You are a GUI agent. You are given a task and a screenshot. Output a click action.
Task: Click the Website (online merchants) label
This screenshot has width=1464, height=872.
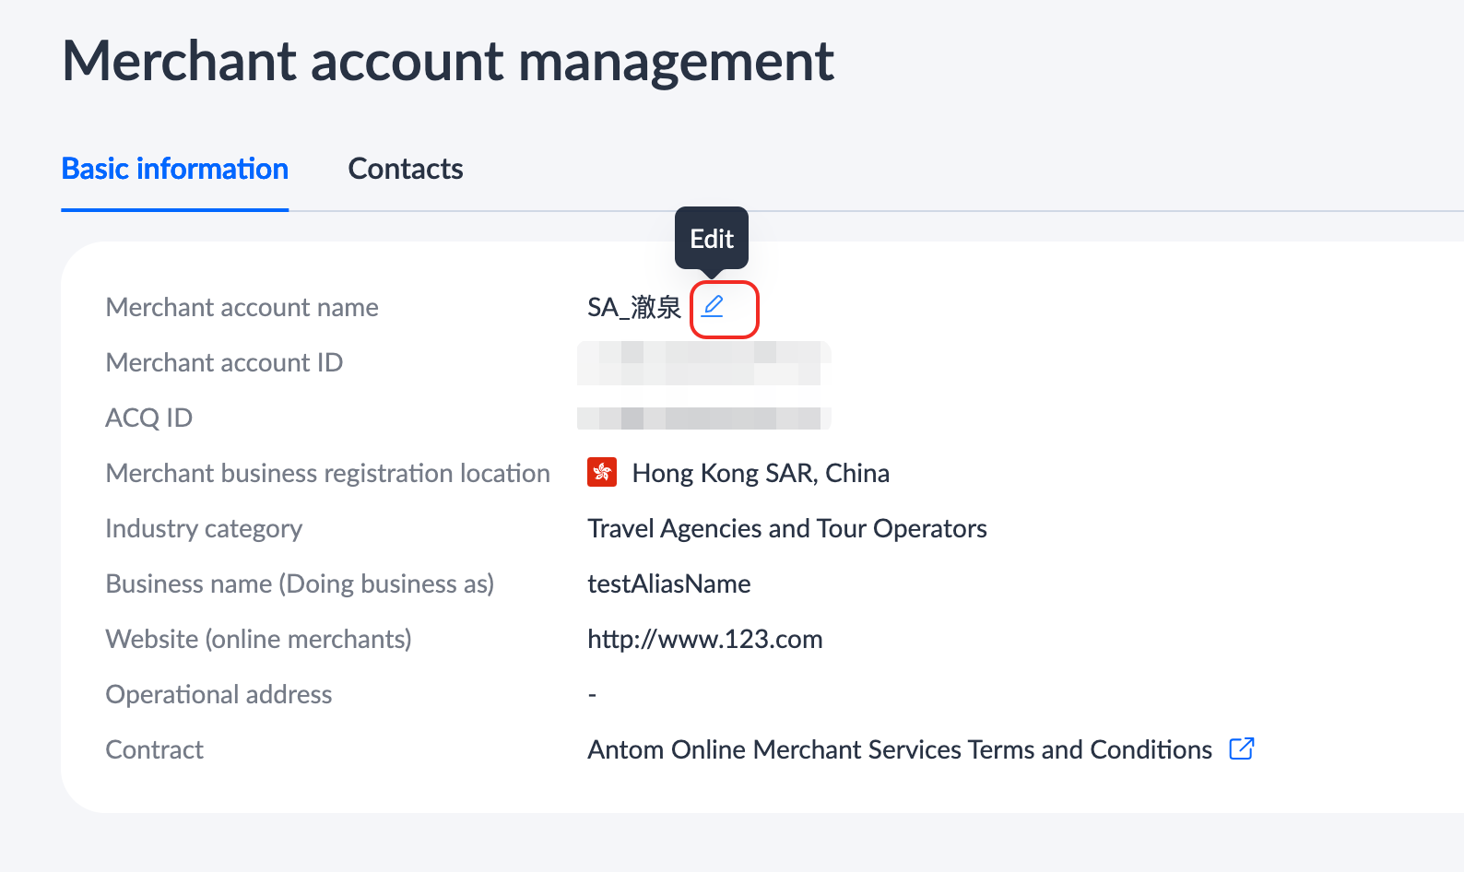pyautogui.click(x=258, y=639)
